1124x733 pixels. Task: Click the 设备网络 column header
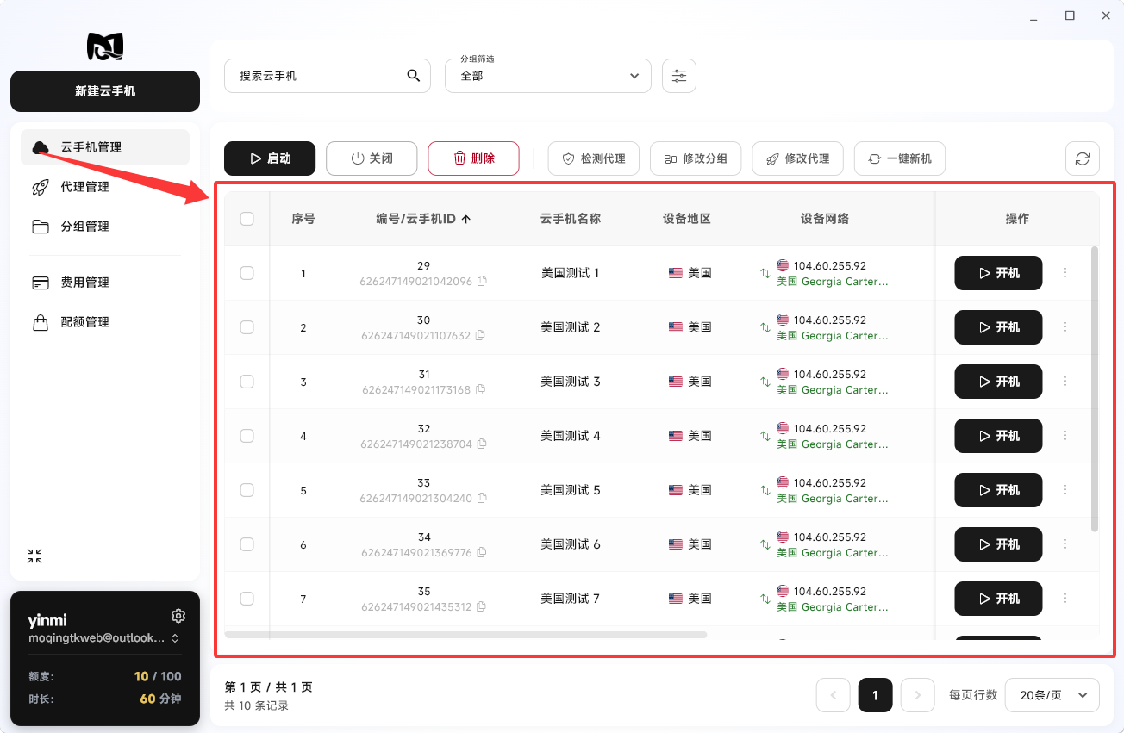click(x=825, y=219)
